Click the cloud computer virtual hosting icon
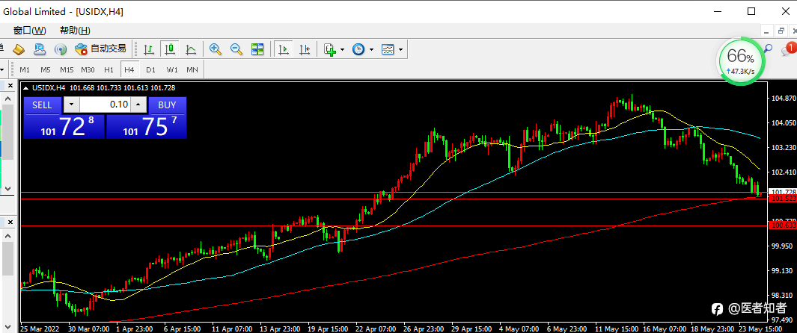The height and width of the screenshot is (333, 797). (39, 49)
